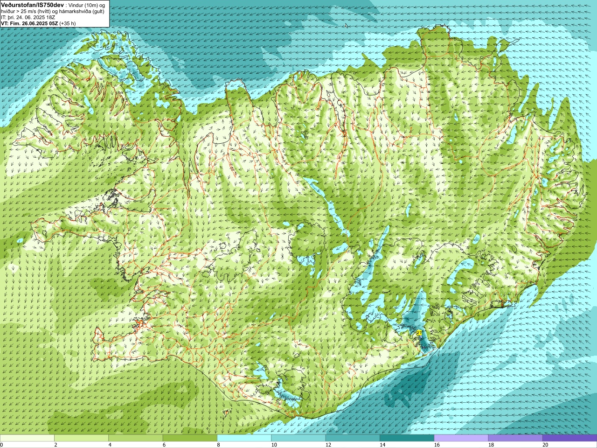The image size is (597, 448).
Task: Pick the 6–8 m/s darker green legend swatch
Action: [x=190, y=438]
